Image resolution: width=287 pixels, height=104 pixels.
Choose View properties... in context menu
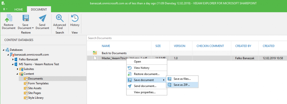tap(147, 92)
